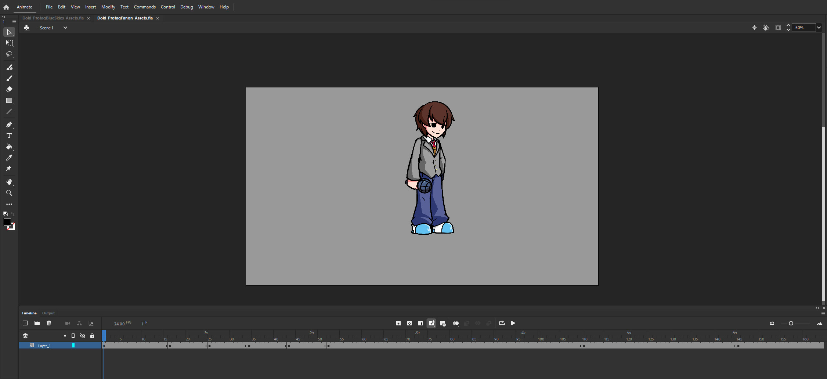Select the Lasso tool

click(9, 54)
